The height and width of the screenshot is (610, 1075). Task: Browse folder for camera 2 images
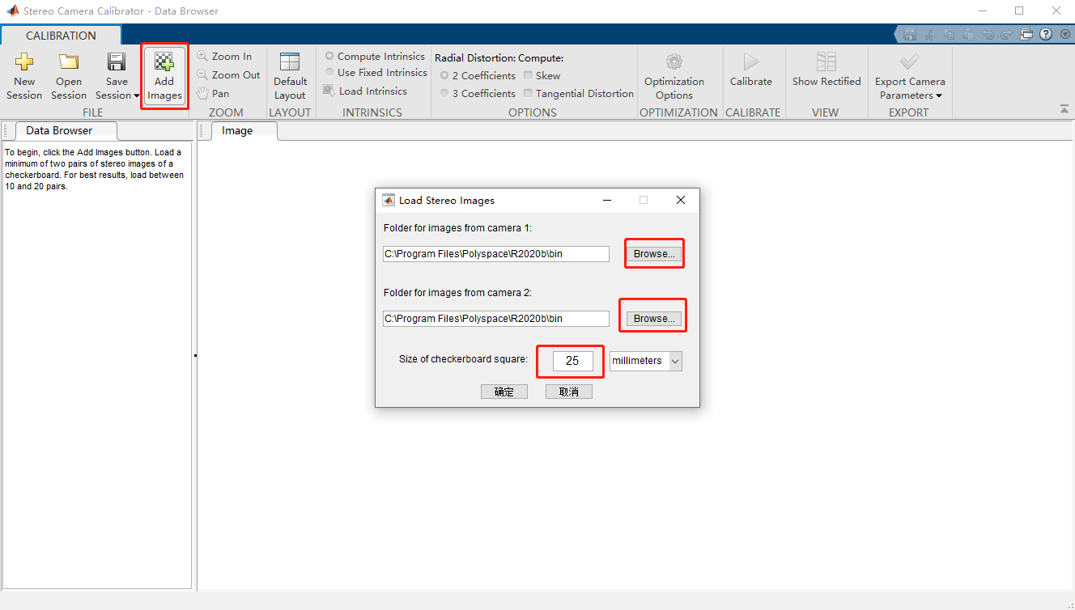point(654,319)
